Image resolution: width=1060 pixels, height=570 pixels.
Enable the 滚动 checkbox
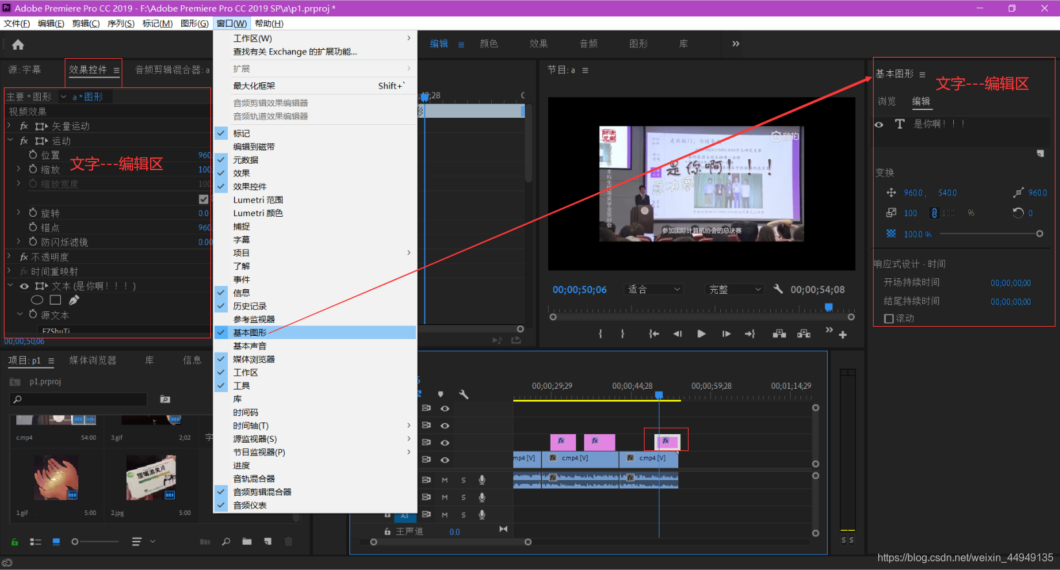[889, 318]
